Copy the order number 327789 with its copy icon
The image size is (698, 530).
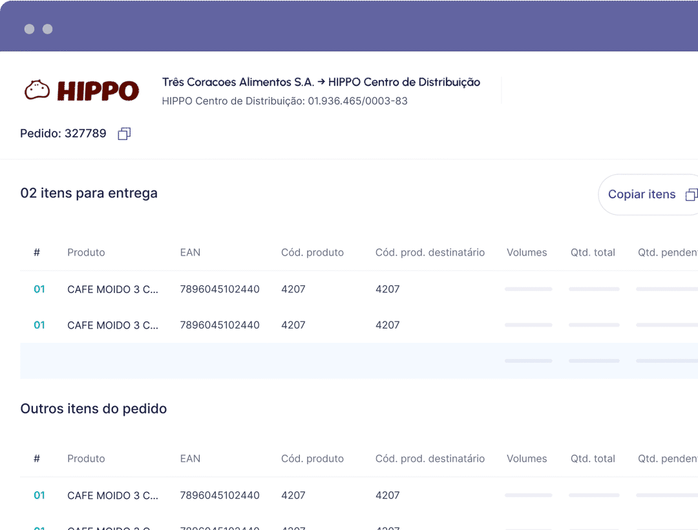(124, 134)
